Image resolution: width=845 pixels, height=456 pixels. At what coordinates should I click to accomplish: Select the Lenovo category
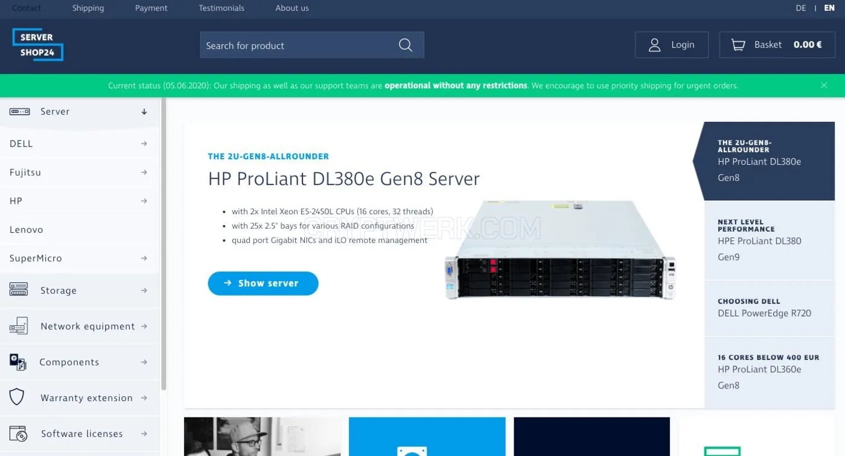[x=27, y=230]
